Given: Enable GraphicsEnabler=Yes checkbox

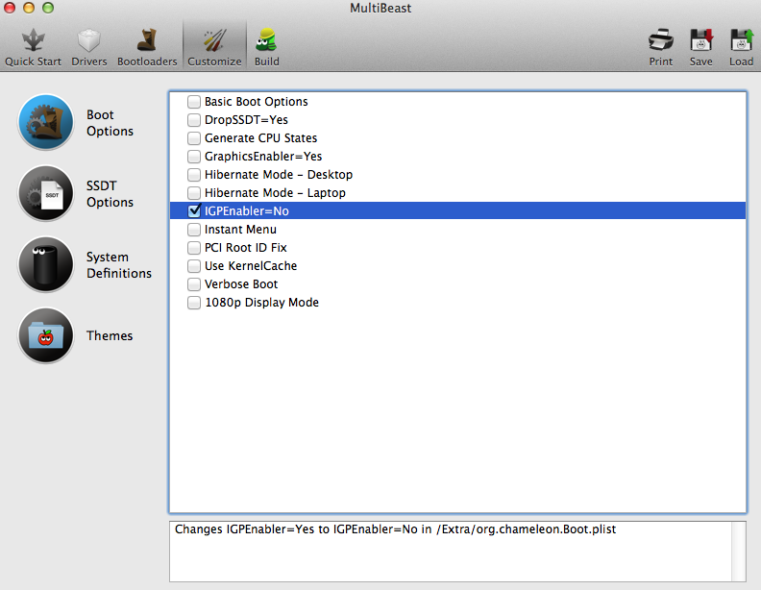Looking at the screenshot, I should (x=194, y=157).
